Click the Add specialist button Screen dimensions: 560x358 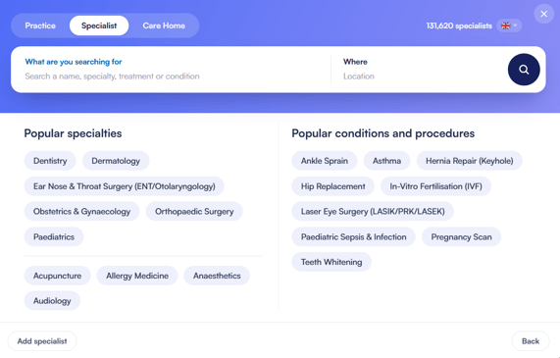tap(42, 341)
